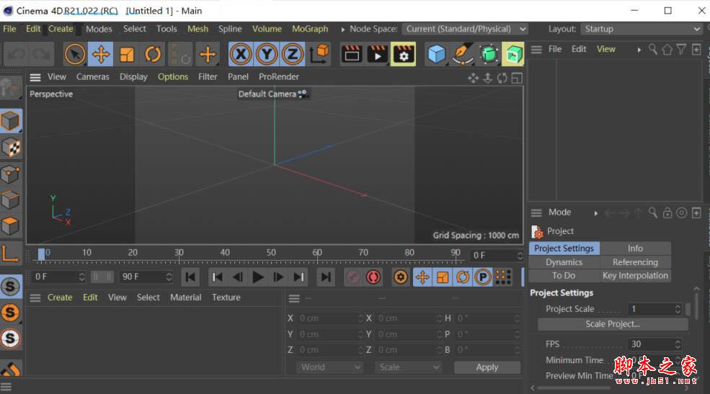Enable Texture mode in the left sidebar
The height and width of the screenshot is (394, 710).
point(11,148)
